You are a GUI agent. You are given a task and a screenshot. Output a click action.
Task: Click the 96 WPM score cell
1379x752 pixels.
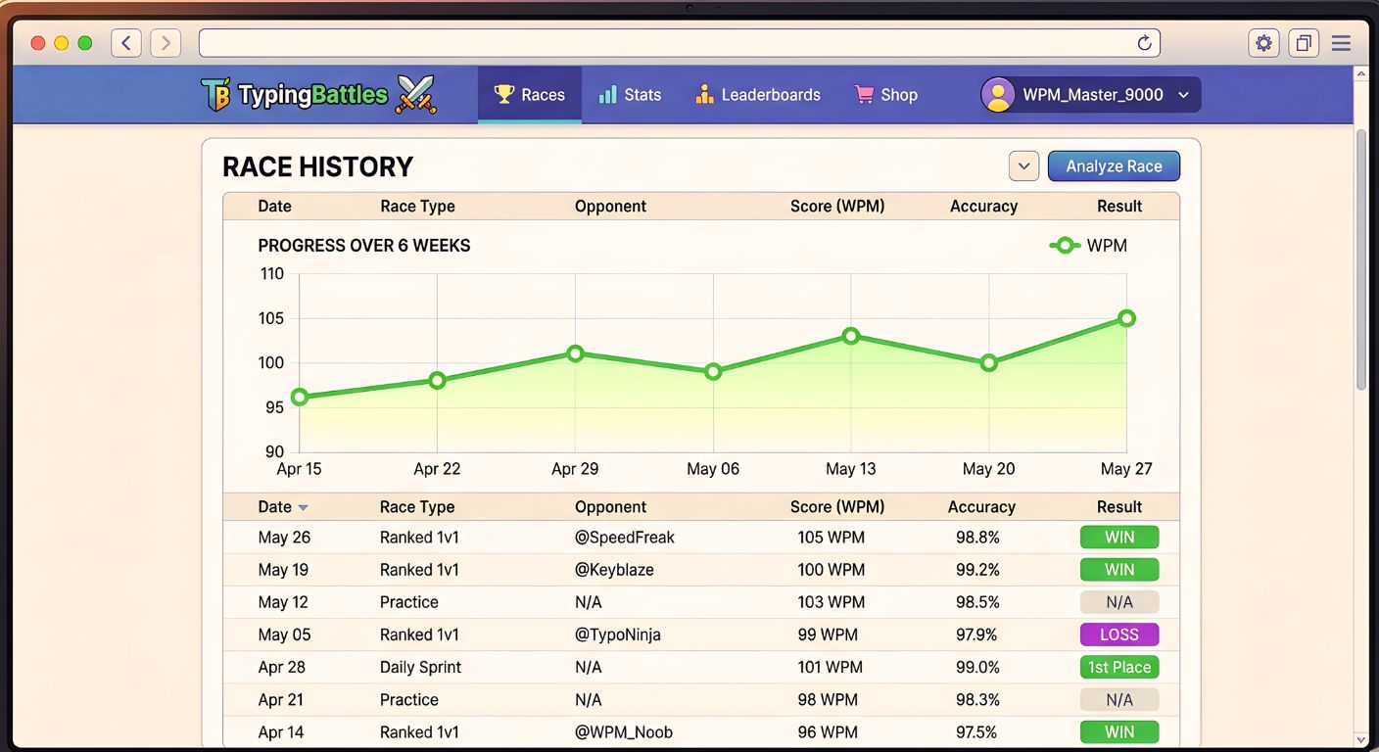[828, 732]
